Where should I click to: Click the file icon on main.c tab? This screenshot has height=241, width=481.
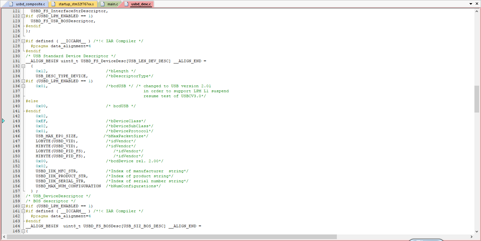[103, 4]
